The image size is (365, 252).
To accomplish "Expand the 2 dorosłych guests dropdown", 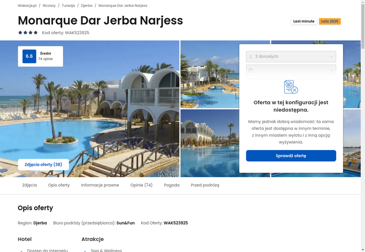I will (291, 57).
